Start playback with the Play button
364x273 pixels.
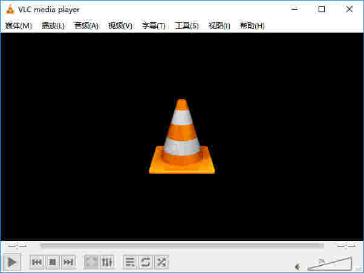(12, 262)
